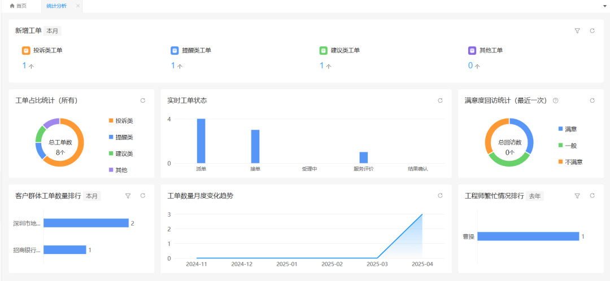Click the 建议类工单 orange-green card icon

pyautogui.click(x=323, y=50)
